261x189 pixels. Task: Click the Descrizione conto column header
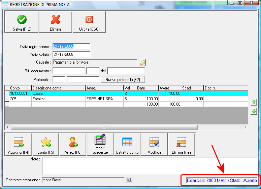pos(58,88)
